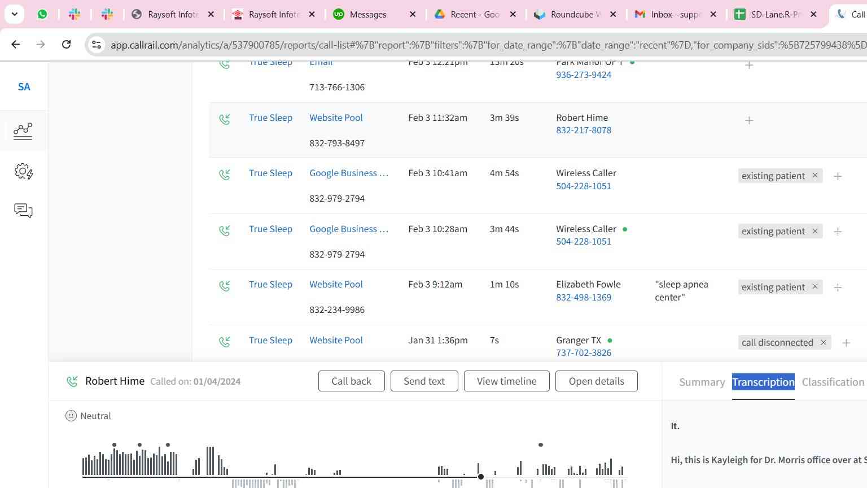Open Website Pool link in Granger TX row
The image size is (867, 488).
[x=336, y=341]
